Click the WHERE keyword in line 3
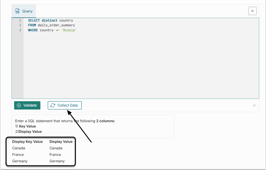The width and height of the screenshot is (266, 170). click(33, 30)
